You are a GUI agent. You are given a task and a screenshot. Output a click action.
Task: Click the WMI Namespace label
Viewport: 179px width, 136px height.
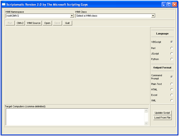pyautogui.click(x=15, y=12)
